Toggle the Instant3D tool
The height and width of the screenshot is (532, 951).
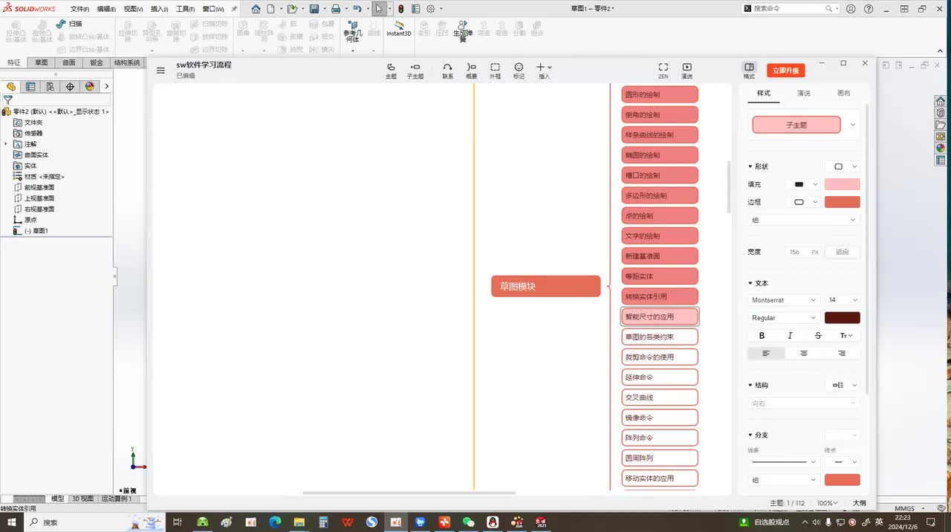(x=399, y=29)
